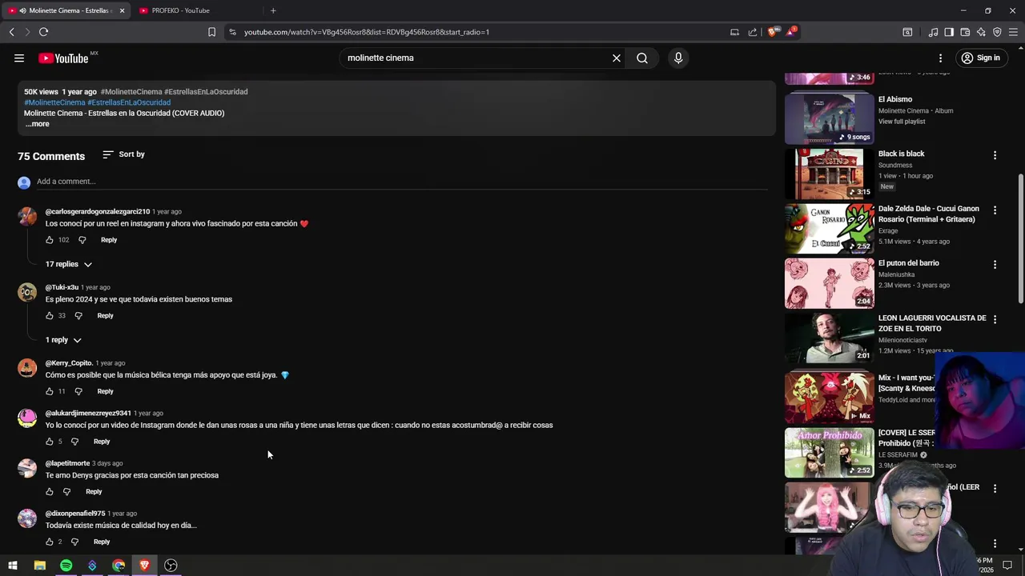The width and height of the screenshot is (1025, 576).
Task: Toggle the browser sidebar panel
Action: (949, 32)
